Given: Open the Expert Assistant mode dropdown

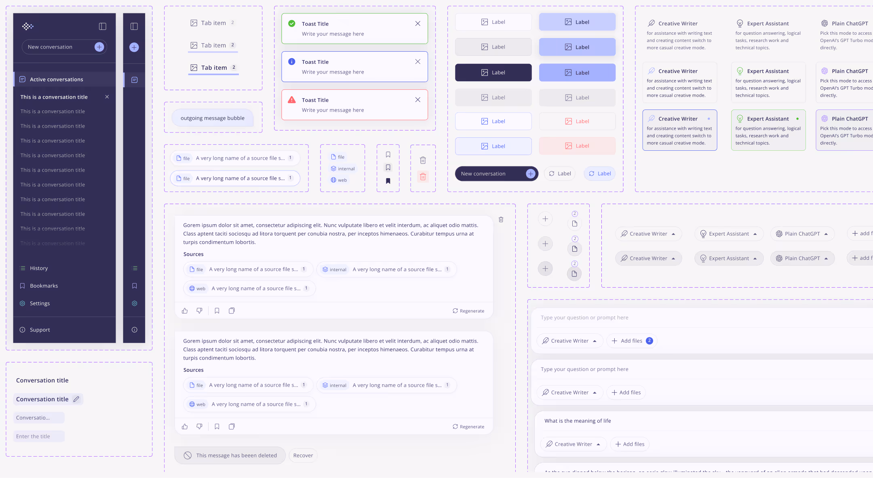Looking at the screenshot, I should coord(729,234).
